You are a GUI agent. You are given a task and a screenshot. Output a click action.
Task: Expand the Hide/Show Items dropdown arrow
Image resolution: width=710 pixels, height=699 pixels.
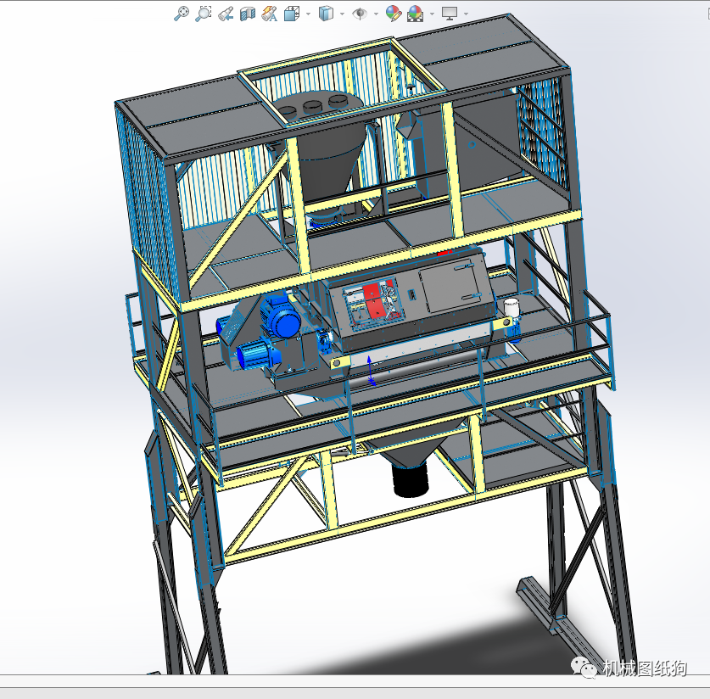(x=377, y=14)
